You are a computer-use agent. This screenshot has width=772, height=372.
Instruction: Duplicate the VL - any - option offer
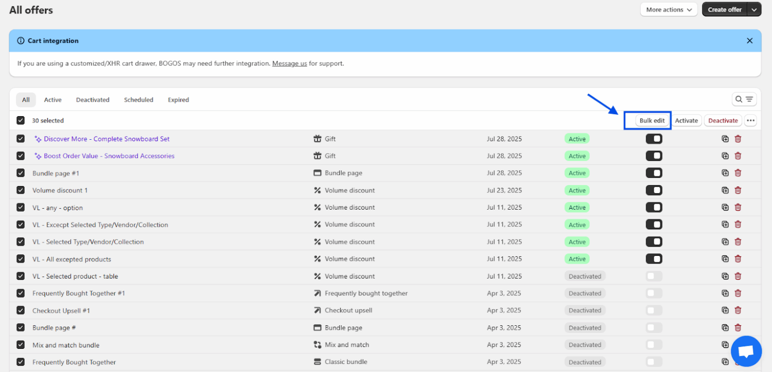(725, 208)
